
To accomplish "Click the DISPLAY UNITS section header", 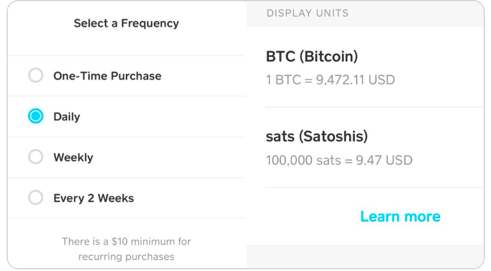I will 308,13.
